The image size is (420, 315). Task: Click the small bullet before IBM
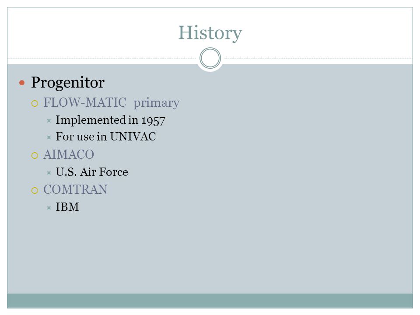(49, 207)
